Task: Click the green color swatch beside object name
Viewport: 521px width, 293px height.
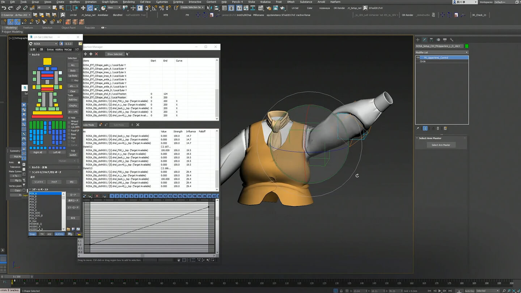Action: (x=467, y=46)
